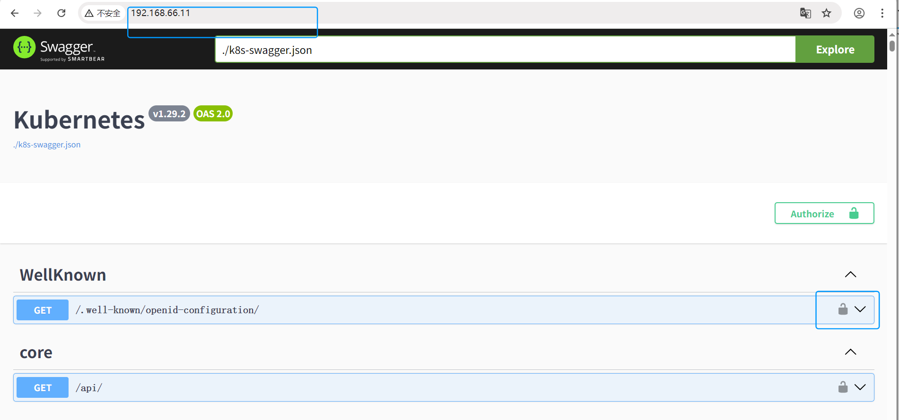Click the lock icon on the openid-configuration row
Viewport: 899px width, 420px height.
[843, 309]
